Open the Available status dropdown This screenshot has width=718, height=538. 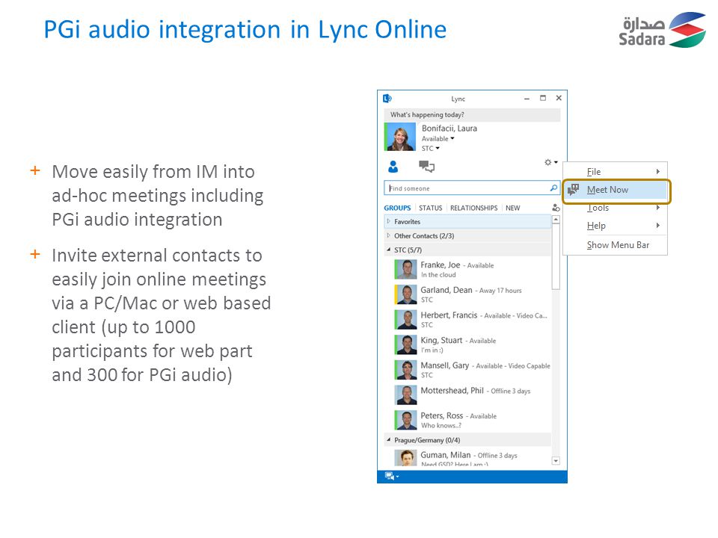coord(438,139)
